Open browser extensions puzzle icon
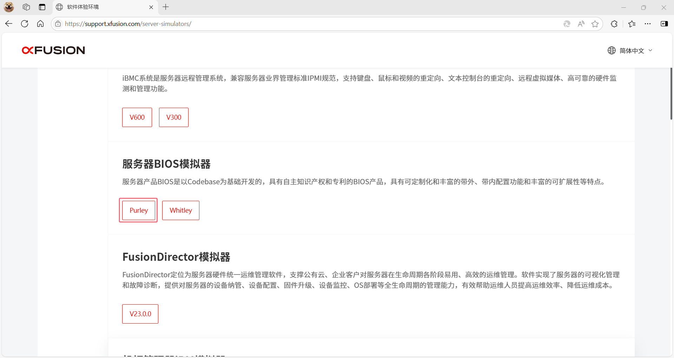Image resolution: width=674 pixels, height=358 pixels. click(x=614, y=24)
